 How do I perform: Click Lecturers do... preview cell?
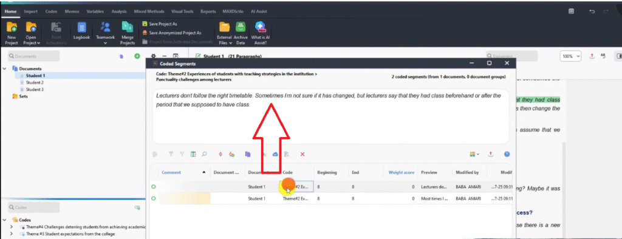click(x=434, y=187)
